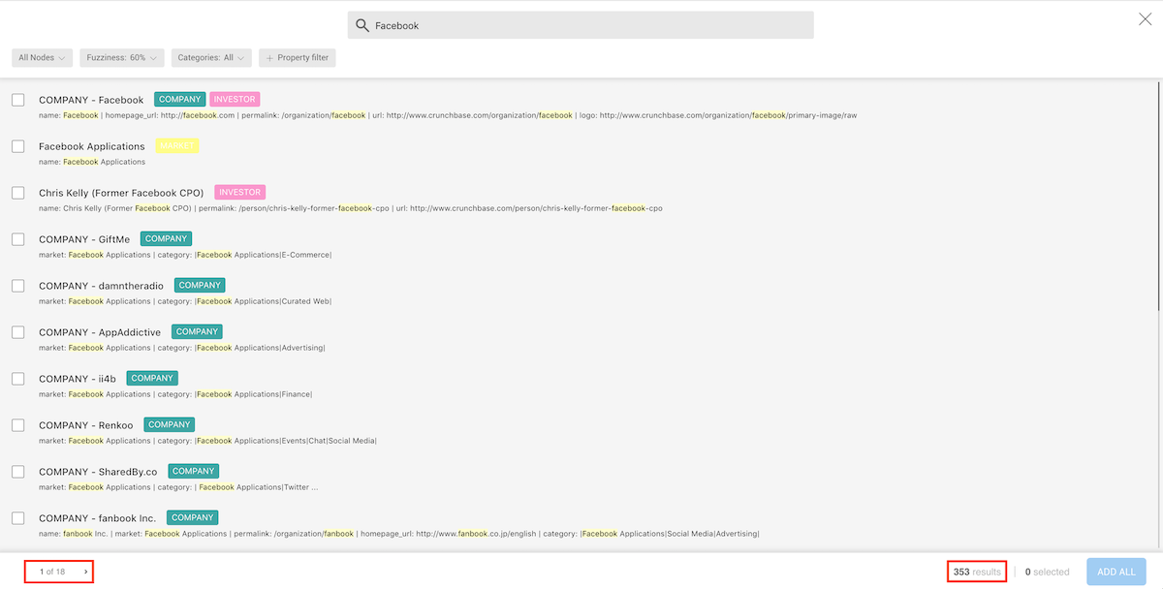
Task: Open the Chris Kelly (Former Facebook CPO) result
Action: coord(121,193)
